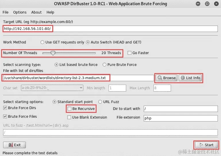The height and width of the screenshot is (156, 221).
Task: Click the List Info button
Action: click(190, 78)
